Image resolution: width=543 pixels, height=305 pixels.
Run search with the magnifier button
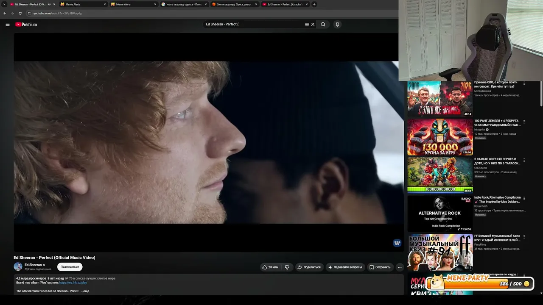(x=323, y=25)
